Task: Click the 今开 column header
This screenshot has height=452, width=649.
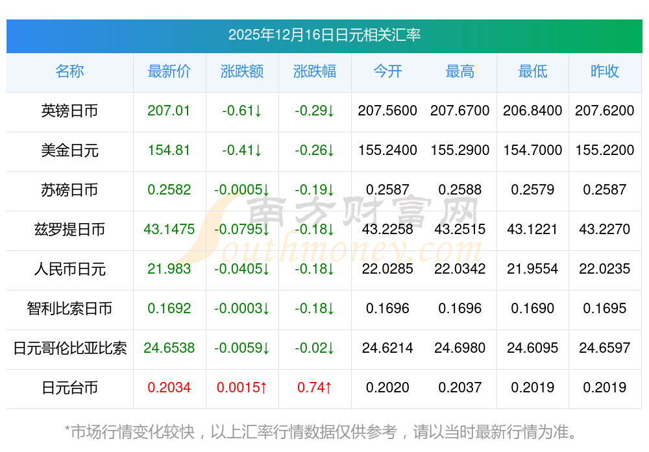Action: [387, 71]
